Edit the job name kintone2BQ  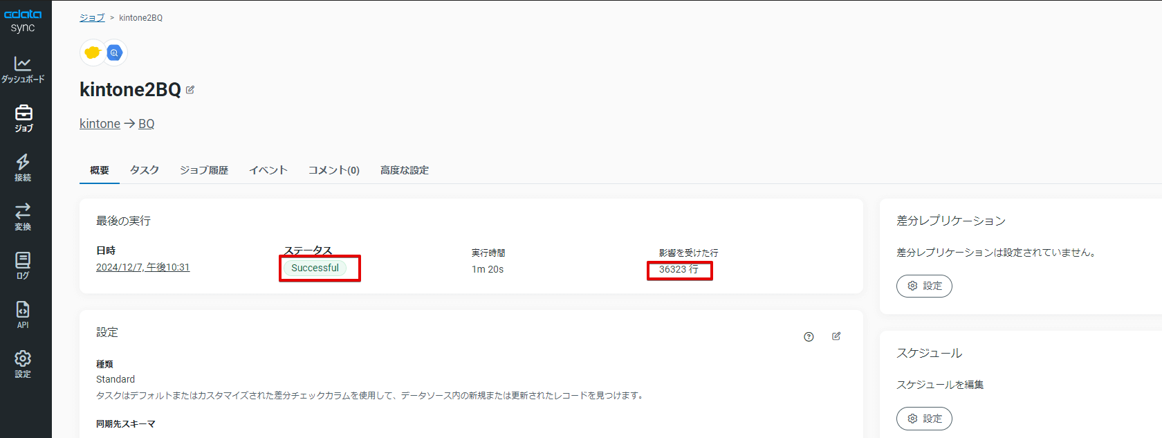[190, 90]
